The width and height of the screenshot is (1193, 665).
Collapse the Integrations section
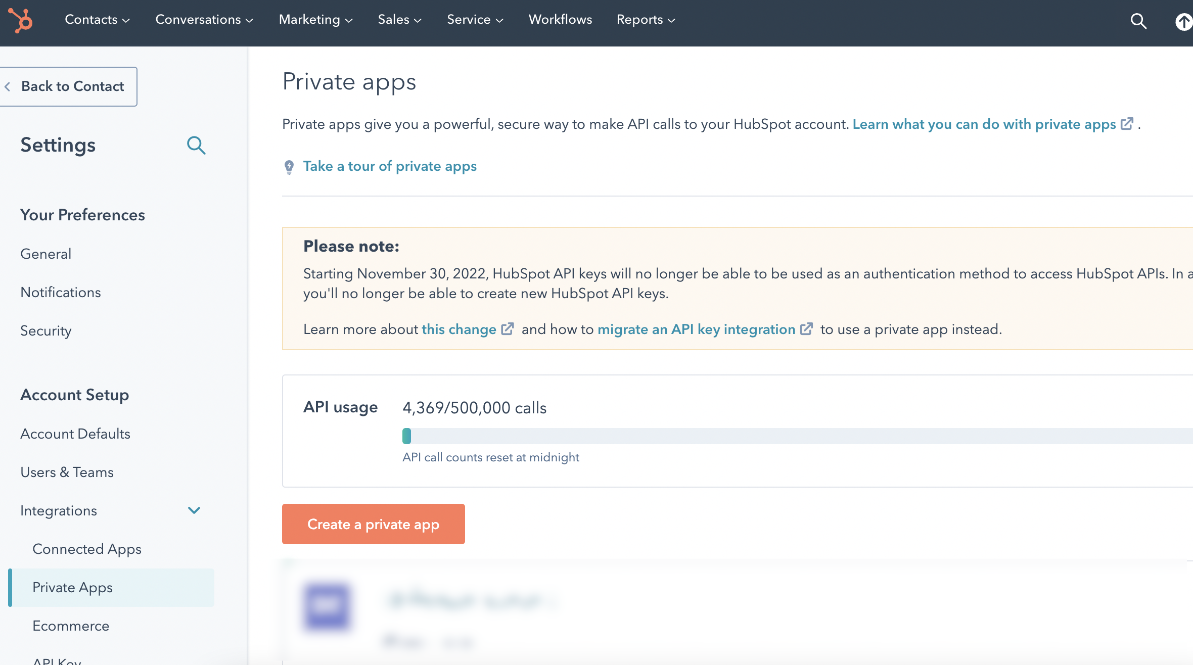[194, 510]
